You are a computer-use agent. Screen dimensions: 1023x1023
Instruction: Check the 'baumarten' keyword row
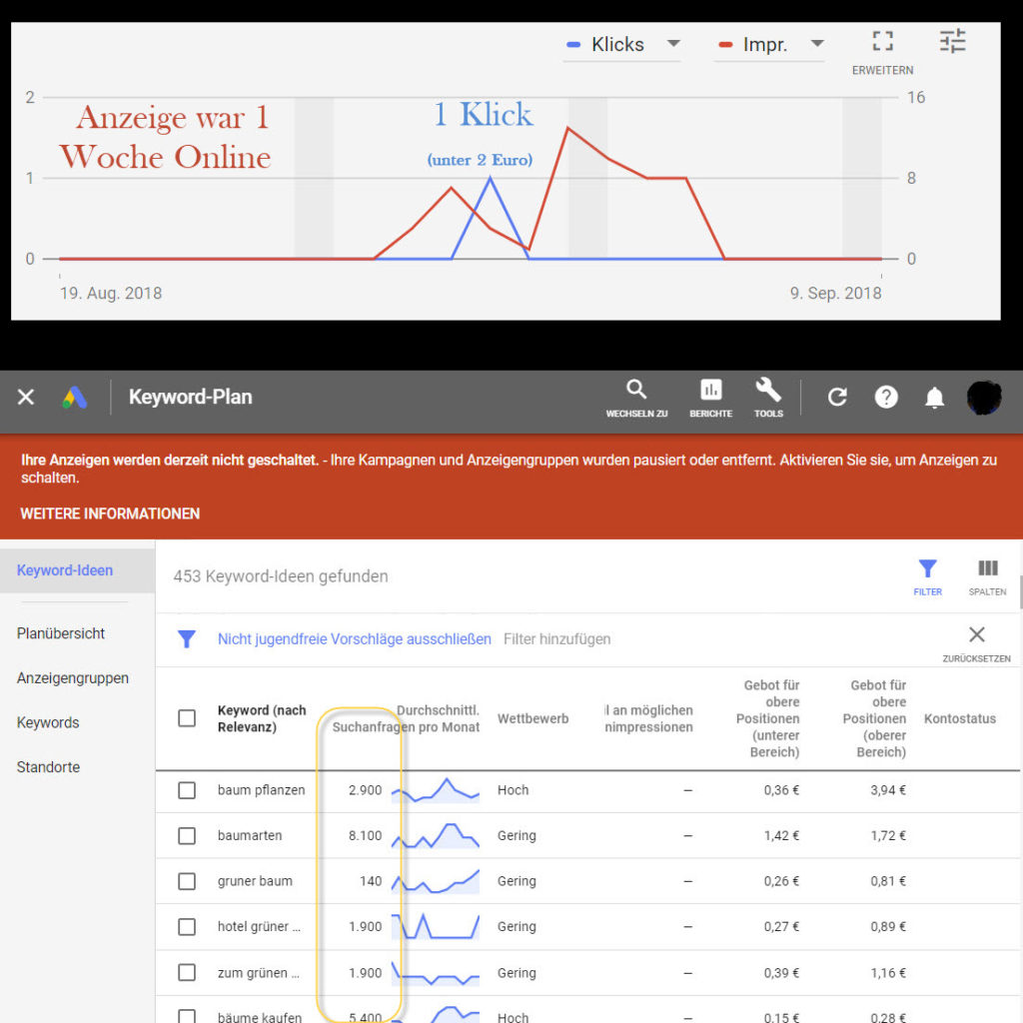pos(186,835)
